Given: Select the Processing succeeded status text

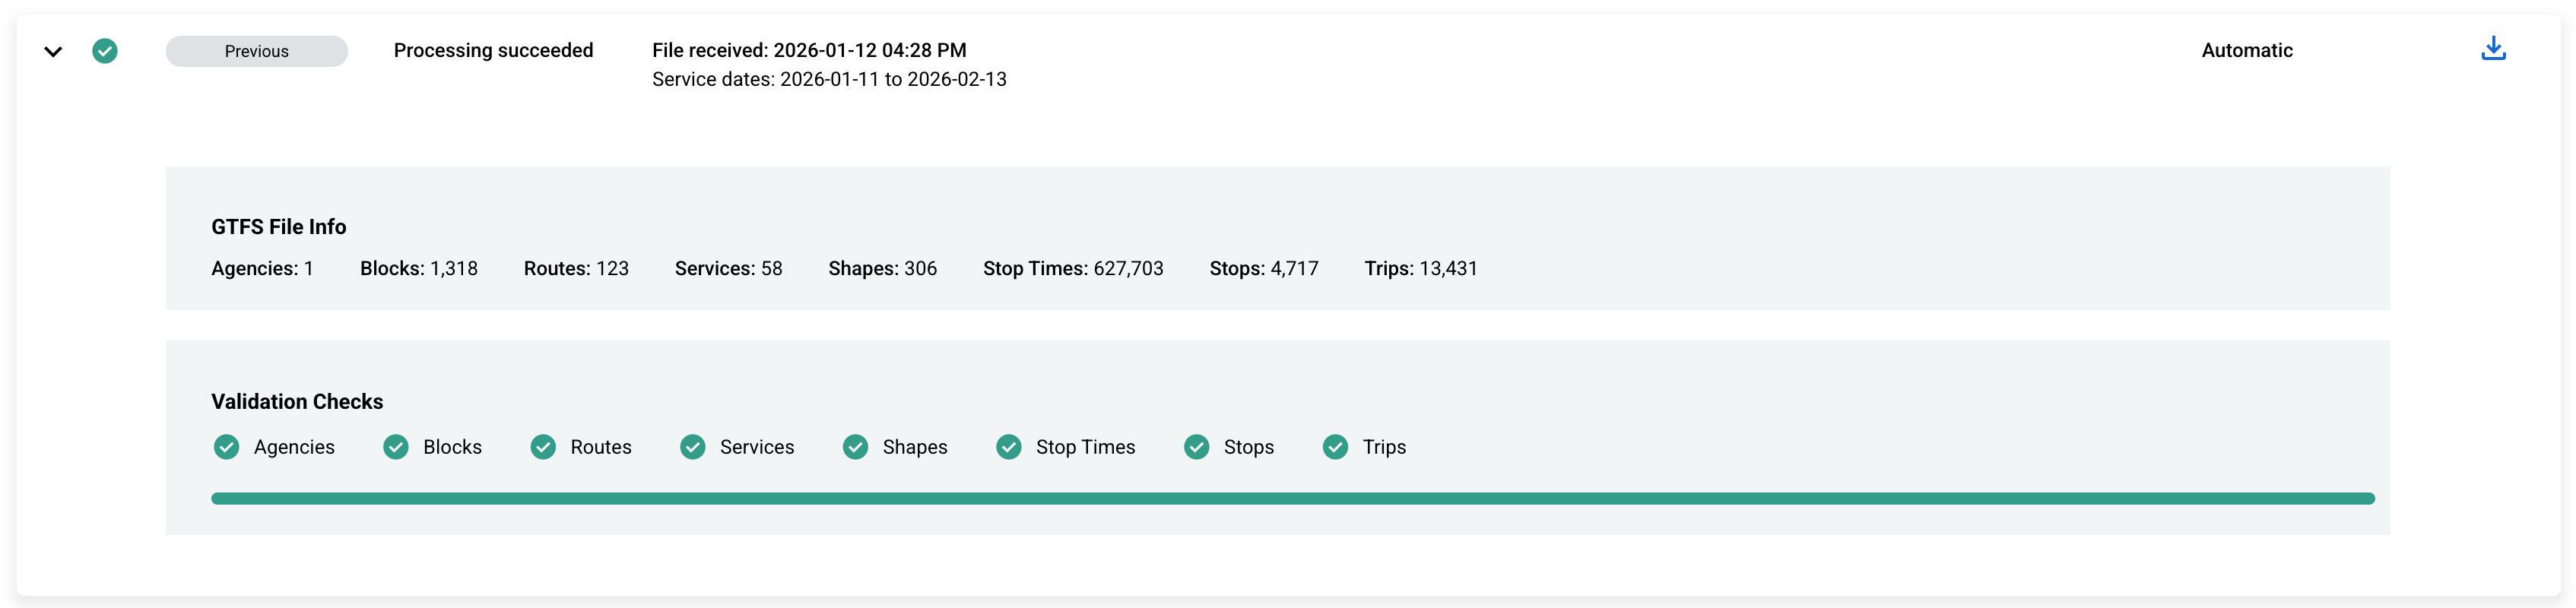Looking at the screenshot, I should tap(493, 50).
